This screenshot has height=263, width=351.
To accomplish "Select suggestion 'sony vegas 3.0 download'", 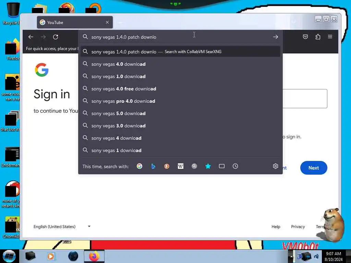I will coord(180,126).
